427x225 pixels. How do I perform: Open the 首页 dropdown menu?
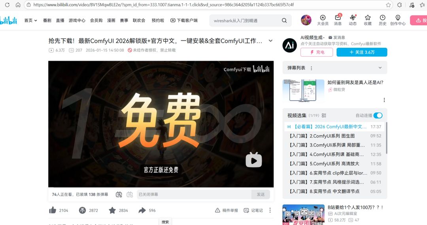point(30,21)
